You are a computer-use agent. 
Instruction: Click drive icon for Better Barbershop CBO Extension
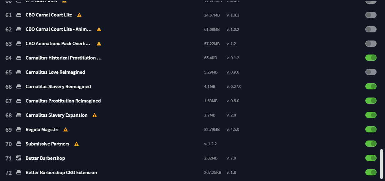coord(19,173)
